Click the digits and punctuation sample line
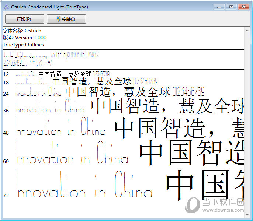The image size is (253, 221). [x=28, y=63]
